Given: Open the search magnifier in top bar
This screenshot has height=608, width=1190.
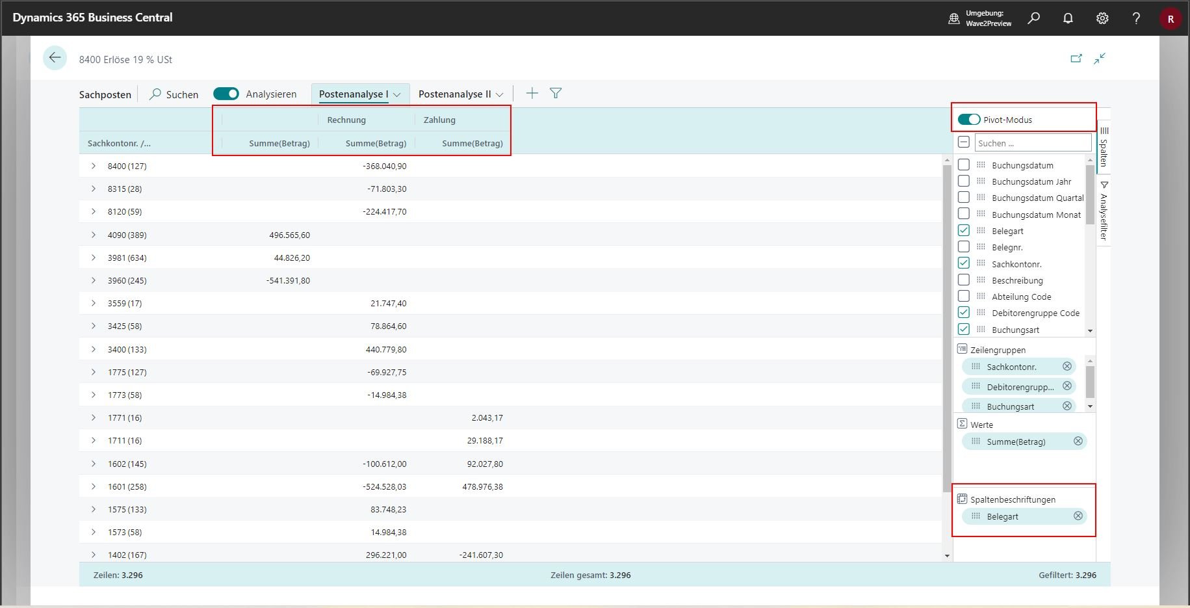Looking at the screenshot, I should click(1034, 18).
